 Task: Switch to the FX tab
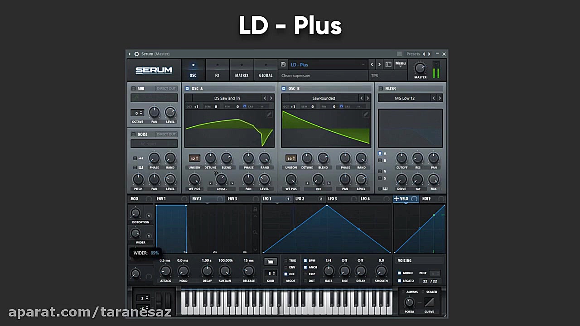[x=217, y=70]
